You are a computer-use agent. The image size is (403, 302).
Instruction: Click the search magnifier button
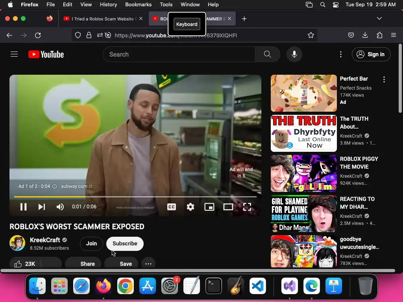(x=268, y=54)
